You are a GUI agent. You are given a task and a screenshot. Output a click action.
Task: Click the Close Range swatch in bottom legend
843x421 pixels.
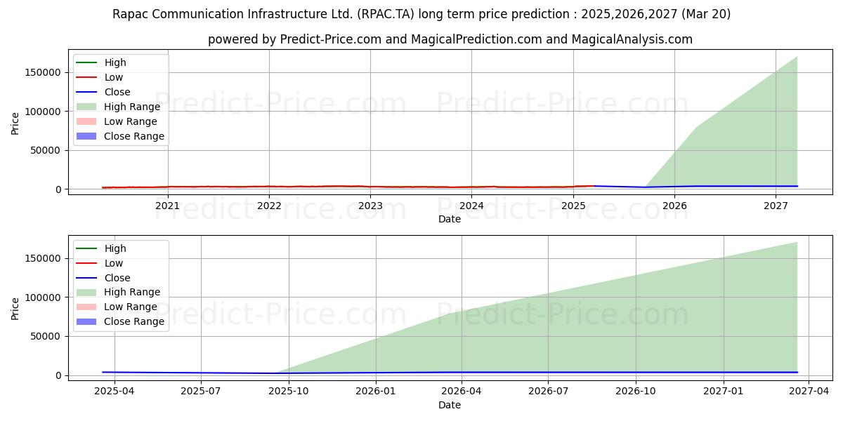pyautogui.click(x=89, y=322)
